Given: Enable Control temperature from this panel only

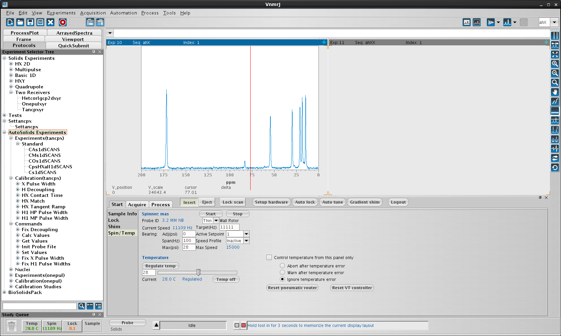Looking at the screenshot, I should coord(269,257).
